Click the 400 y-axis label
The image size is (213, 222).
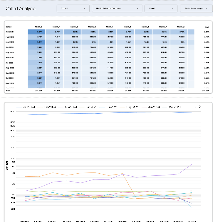point(13,209)
